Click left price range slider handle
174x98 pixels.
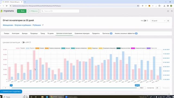(x=11, y=88)
